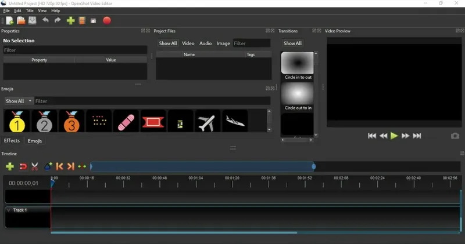Choose the adhesive bandage emoji

(x=126, y=122)
